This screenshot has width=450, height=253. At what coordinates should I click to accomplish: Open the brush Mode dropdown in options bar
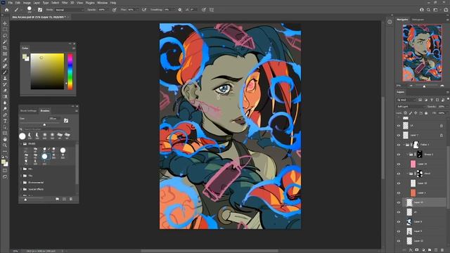[x=69, y=10]
